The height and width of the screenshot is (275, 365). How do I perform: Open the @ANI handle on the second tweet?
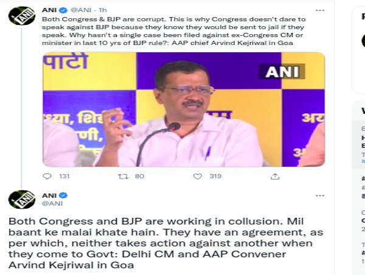(x=52, y=204)
